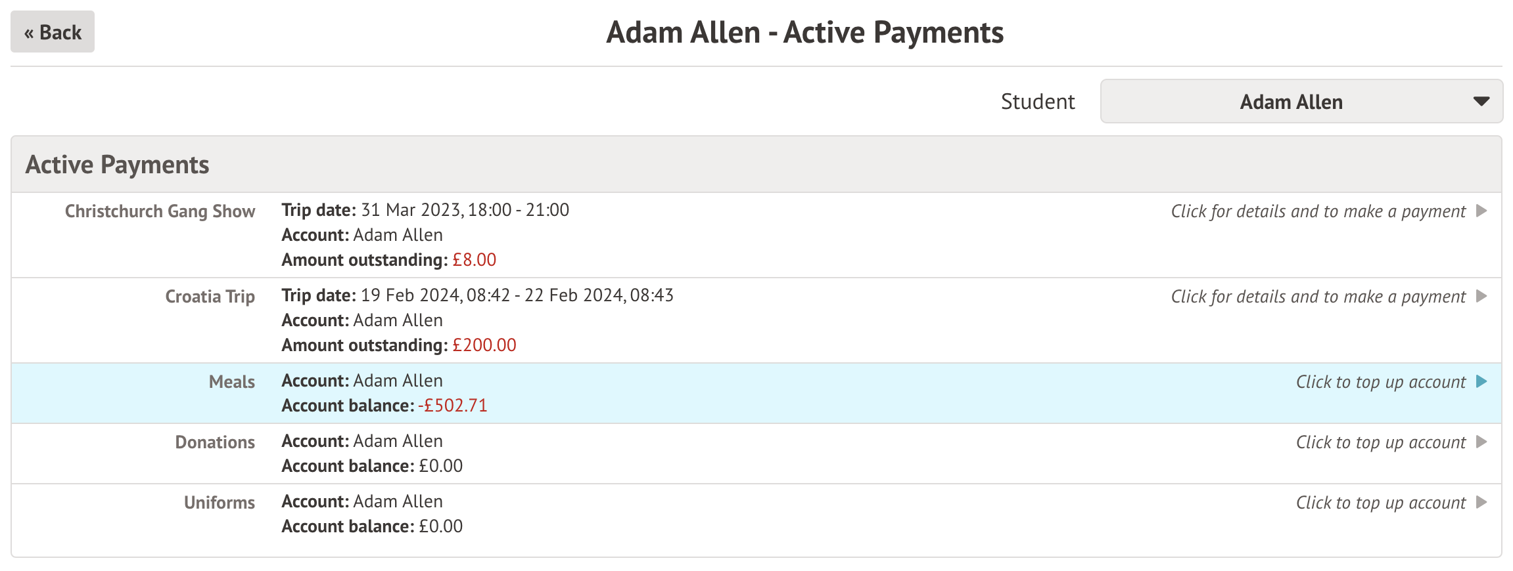Select the Meals row label
Viewport: 1513px width, 571px height.
[231, 382]
